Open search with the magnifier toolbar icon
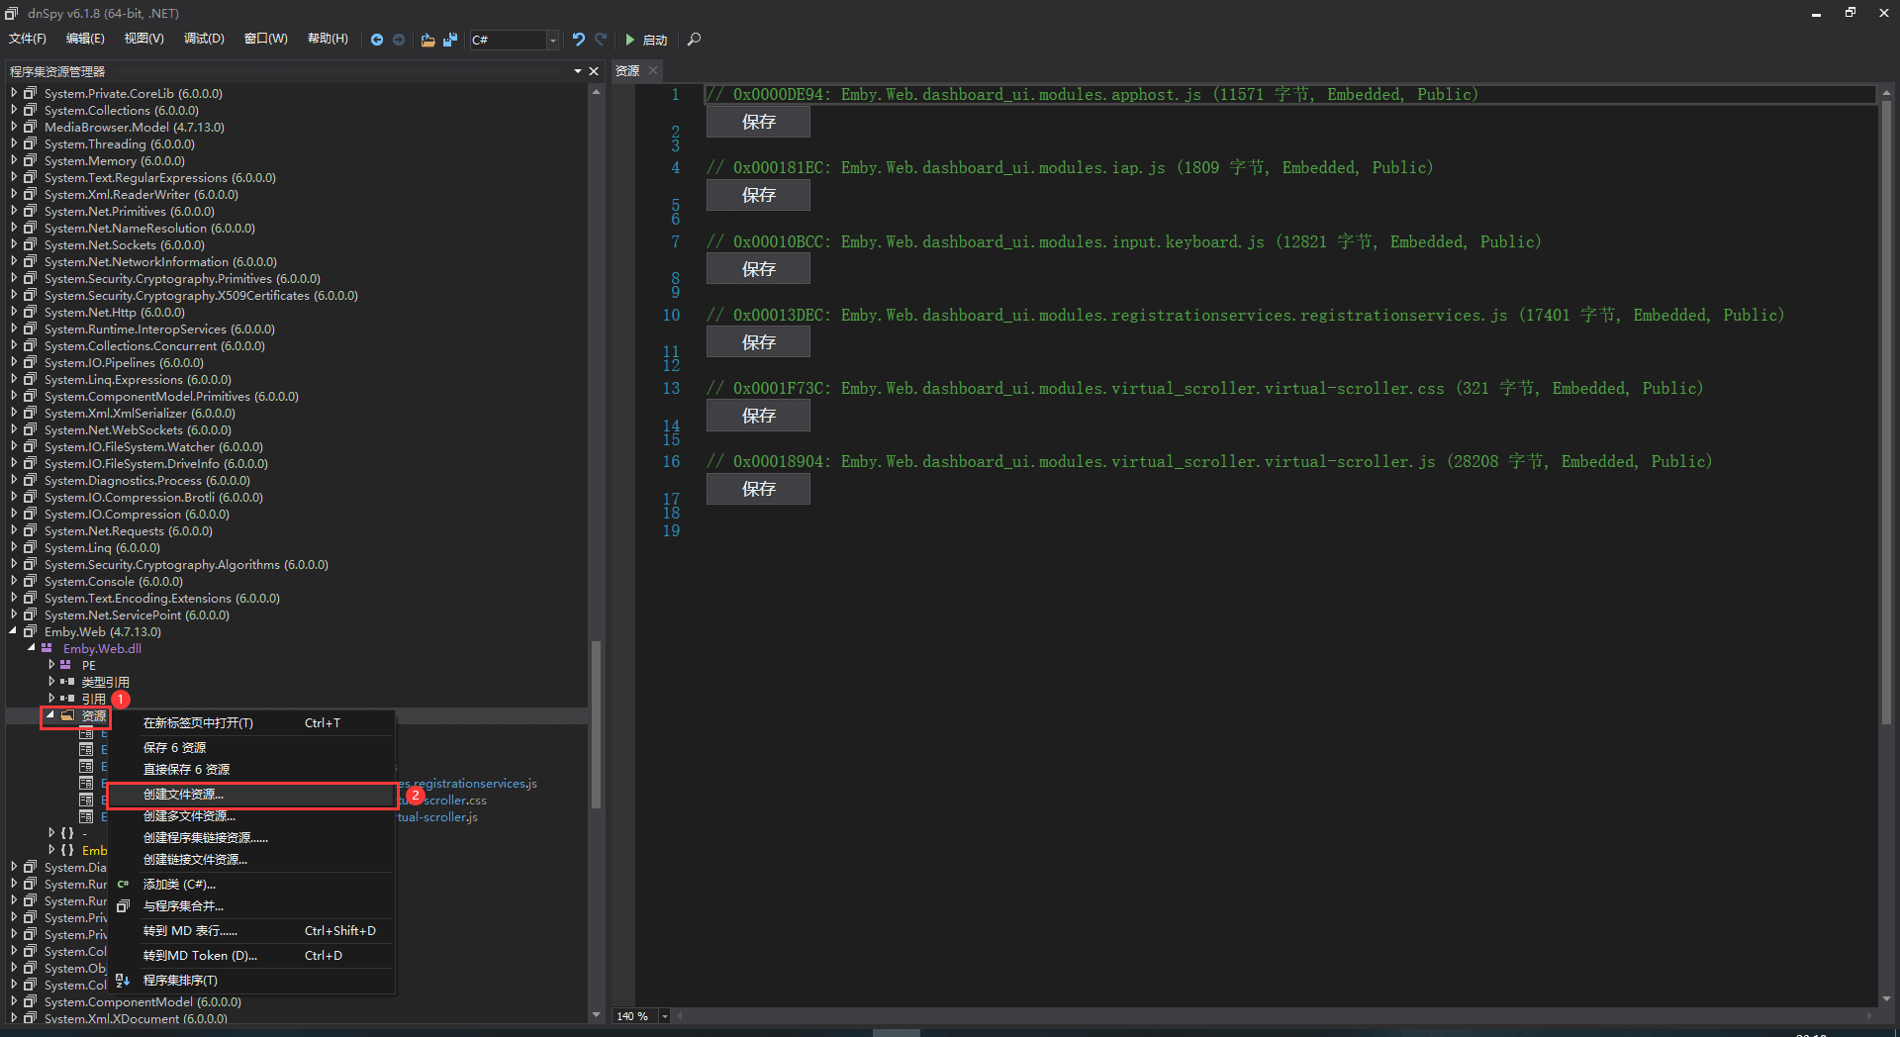The height and width of the screenshot is (1037, 1900). [x=693, y=40]
